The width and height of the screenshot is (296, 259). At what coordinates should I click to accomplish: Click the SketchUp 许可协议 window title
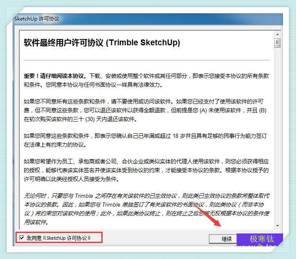coord(36,19)
